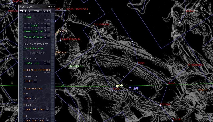This screenshot has height=122, width=213.
Task: Click the Zaniah star label
Action: (x=177, y=119)
